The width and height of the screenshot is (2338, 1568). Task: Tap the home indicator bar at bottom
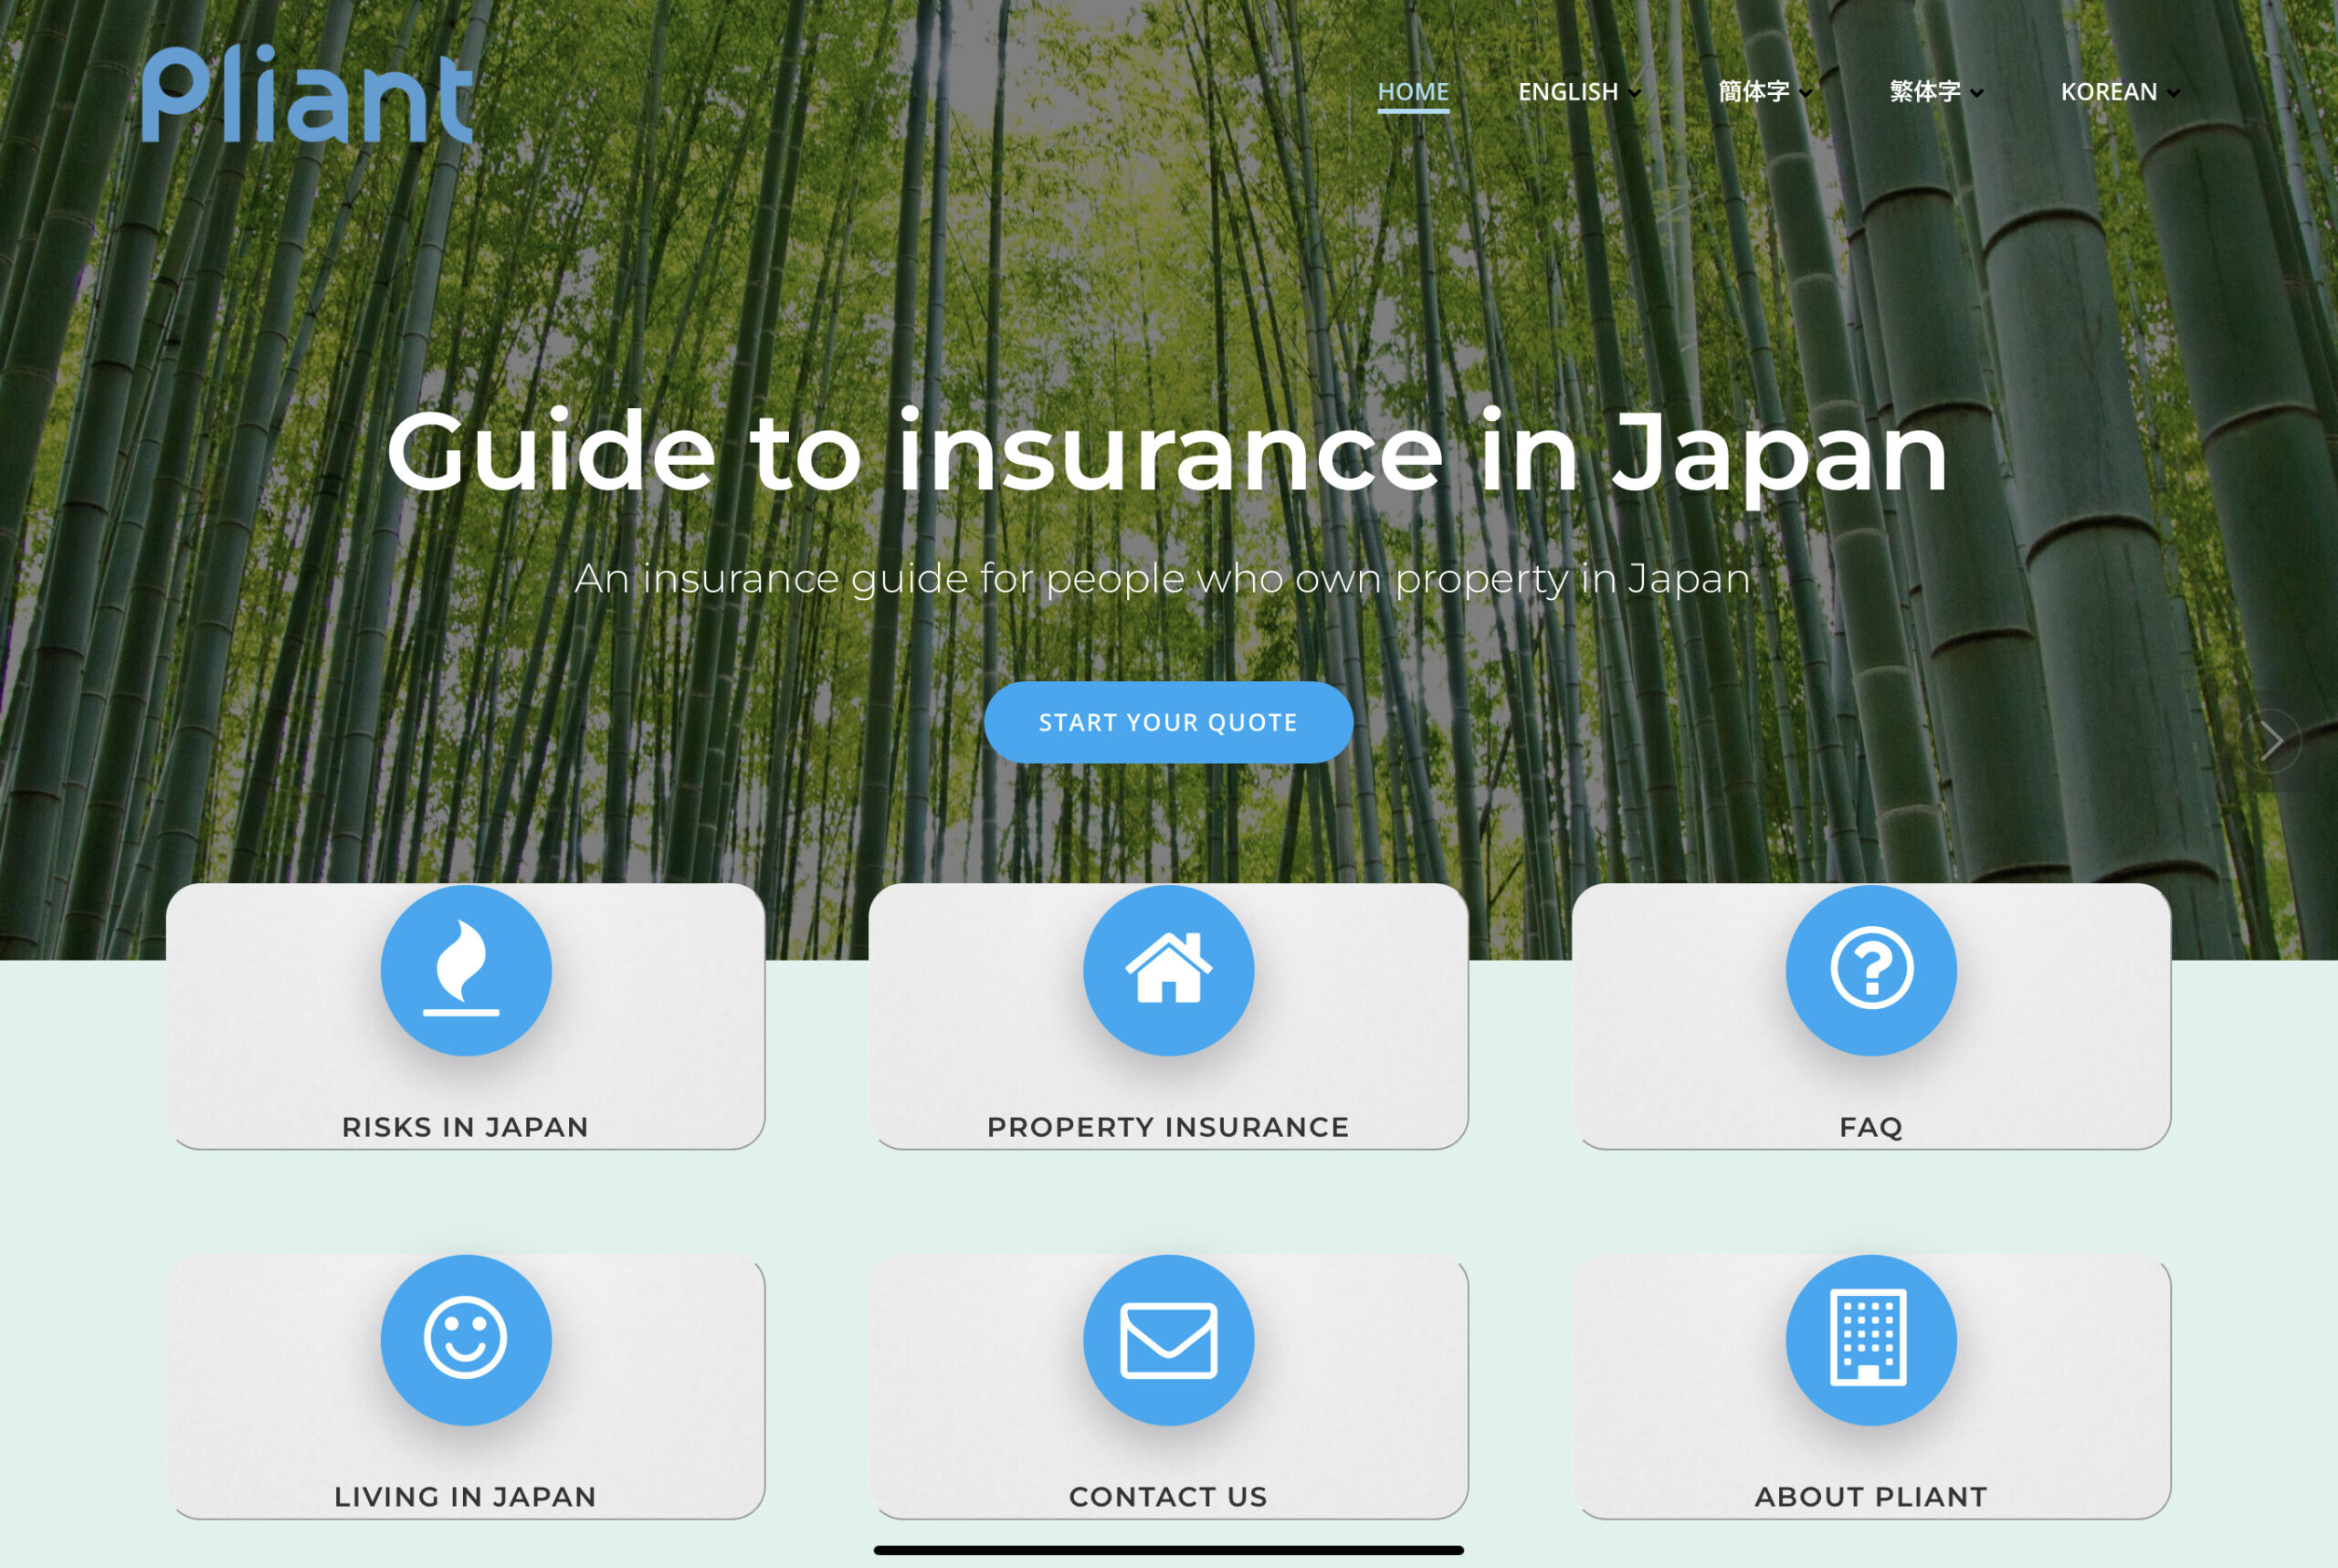(x=1168, y=1550)
